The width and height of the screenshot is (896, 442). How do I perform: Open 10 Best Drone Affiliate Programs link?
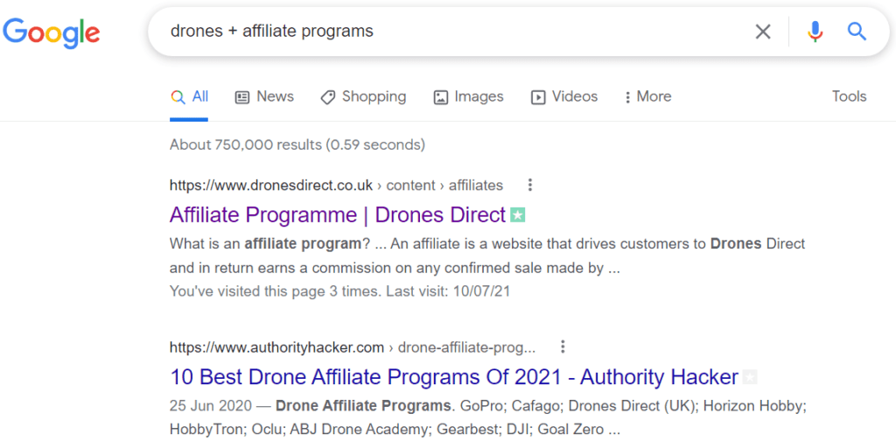454,377
